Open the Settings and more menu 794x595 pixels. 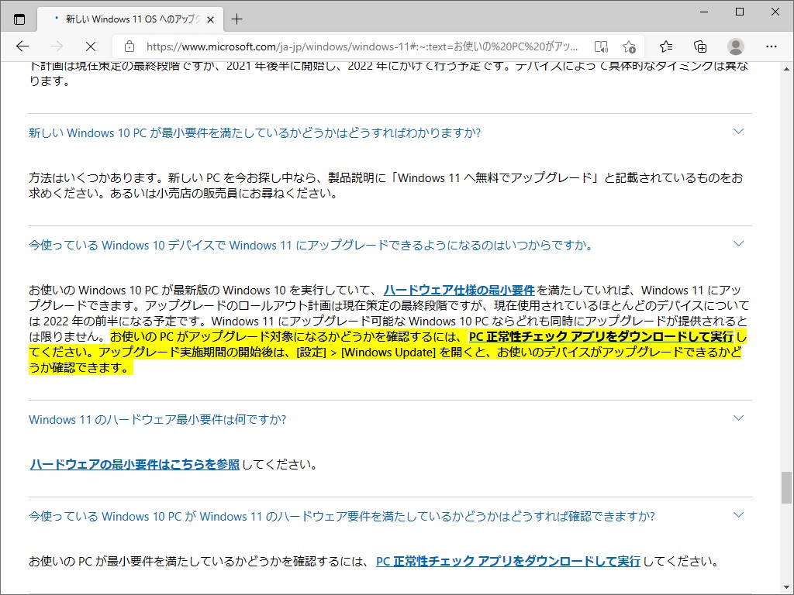coord(772,46)
